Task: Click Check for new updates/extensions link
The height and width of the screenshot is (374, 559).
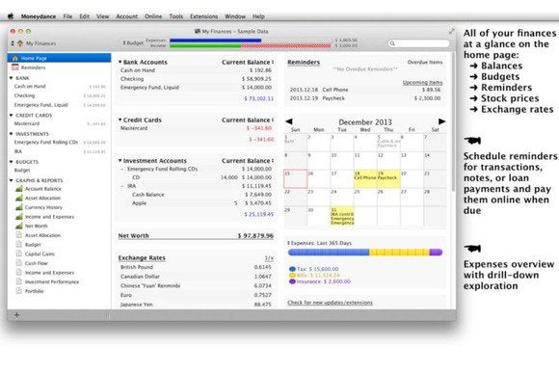Action: 330,303
